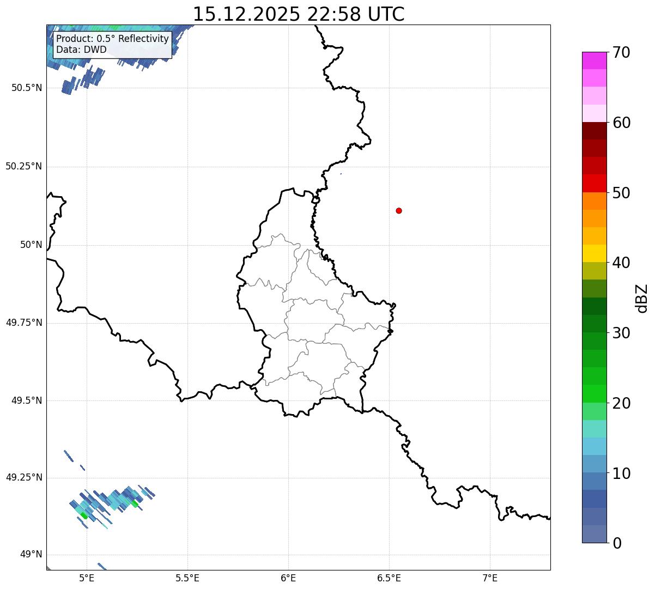Click the latitude label 49.75°N
The height and width of the screenshot is (589, 655).
[x=23, y=323]
